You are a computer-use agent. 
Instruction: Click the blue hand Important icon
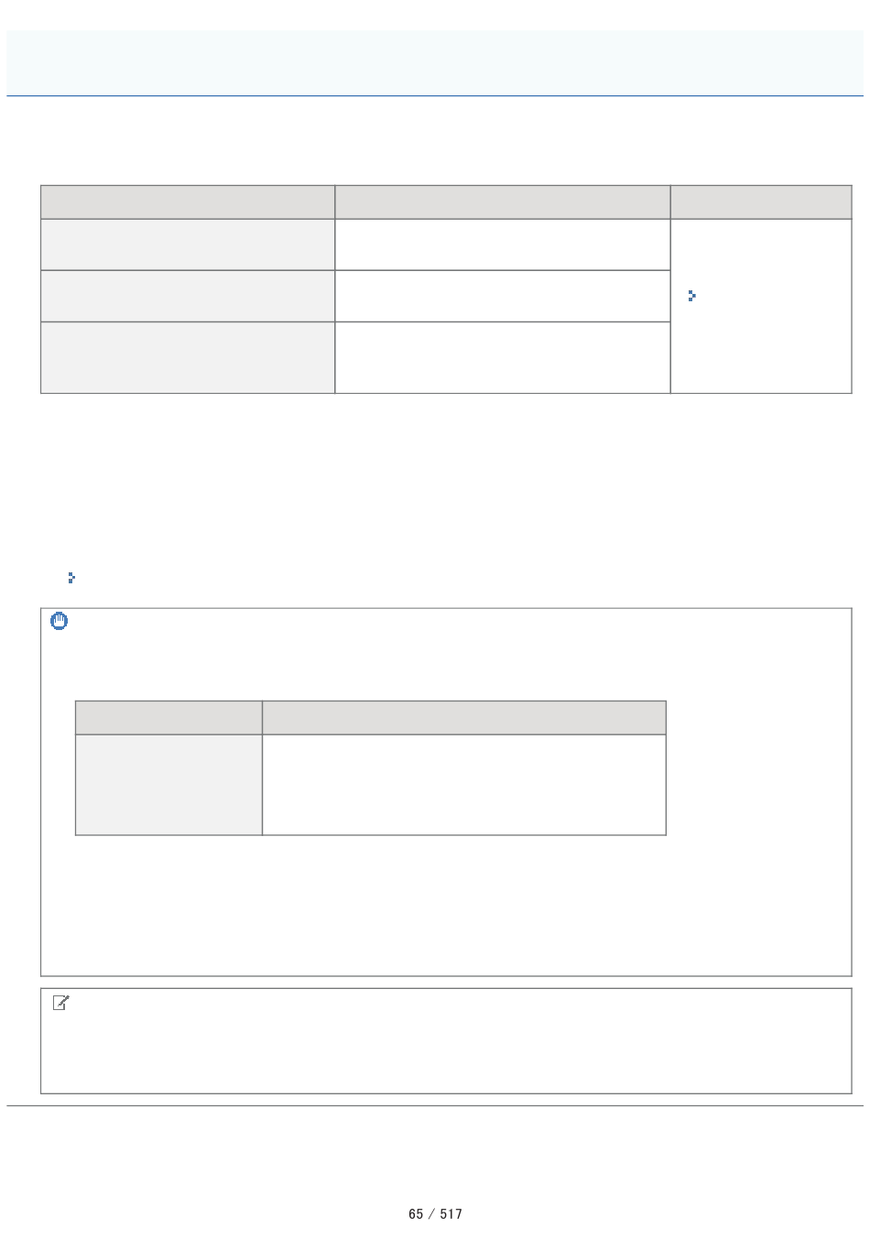[59, 621]
